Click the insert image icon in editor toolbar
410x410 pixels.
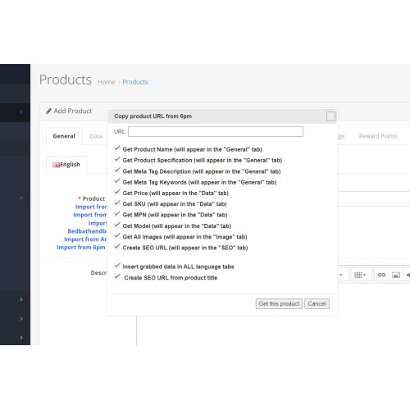pos(396,275)
